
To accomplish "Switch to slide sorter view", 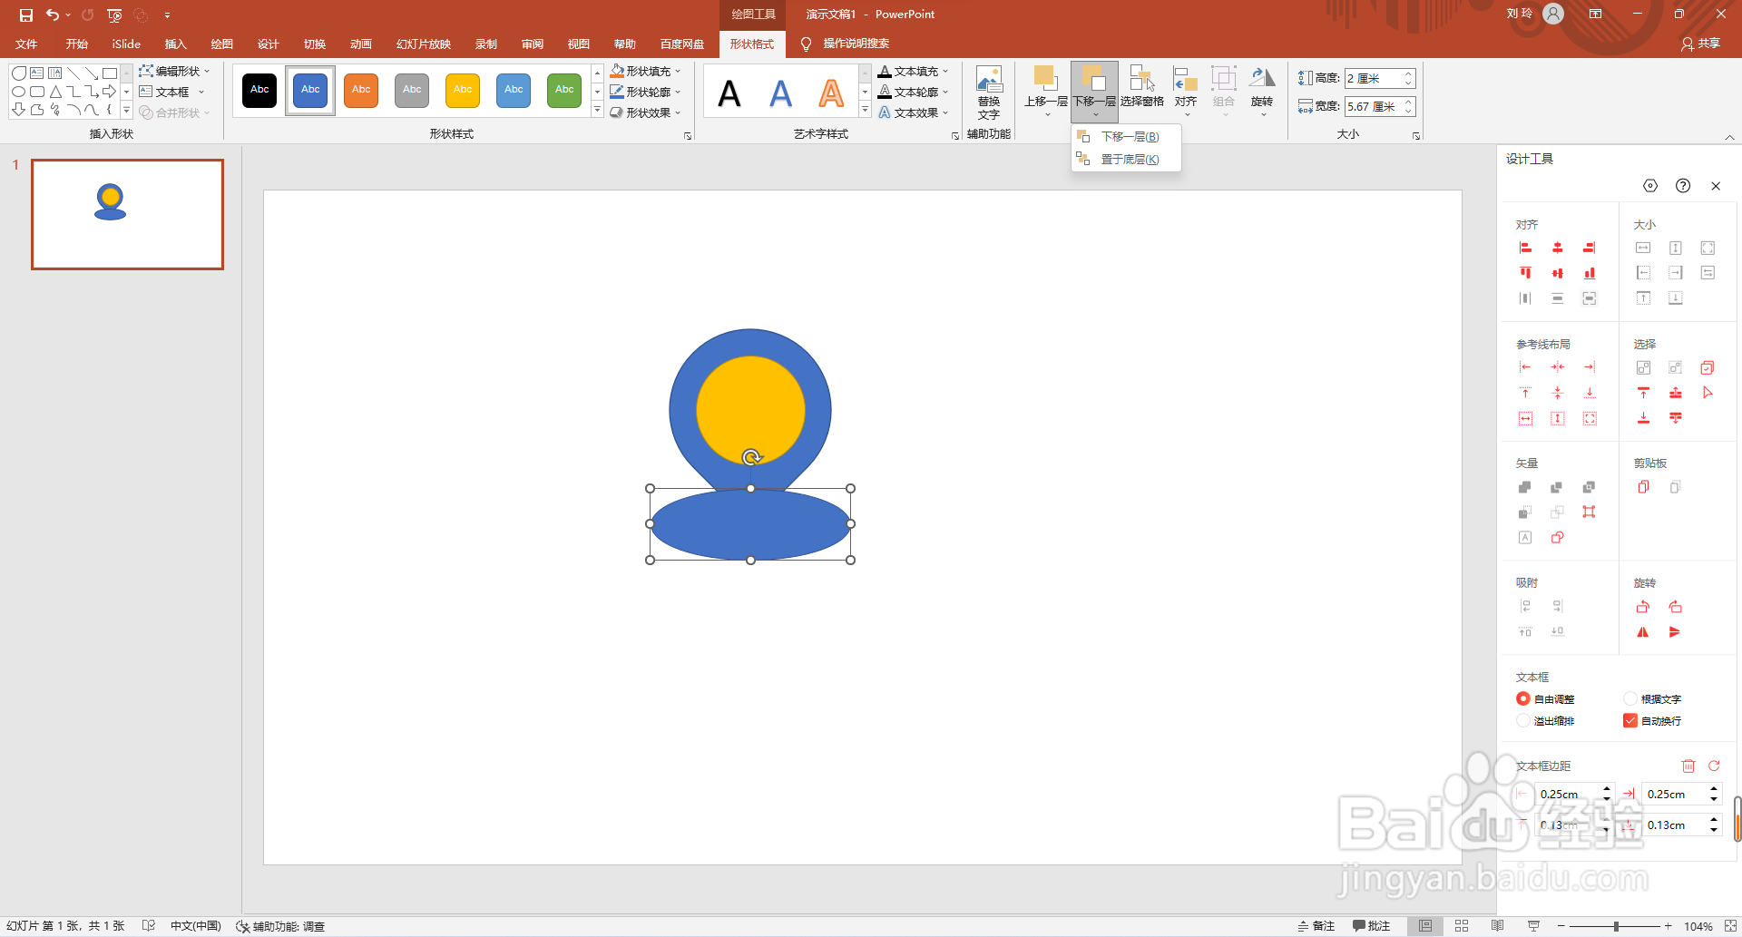I will tap(1462, 925).
